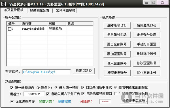The height and width of the screenshot is (108, 170).
Task: Switch to 首页登录面板 tab
Action: 14,10
